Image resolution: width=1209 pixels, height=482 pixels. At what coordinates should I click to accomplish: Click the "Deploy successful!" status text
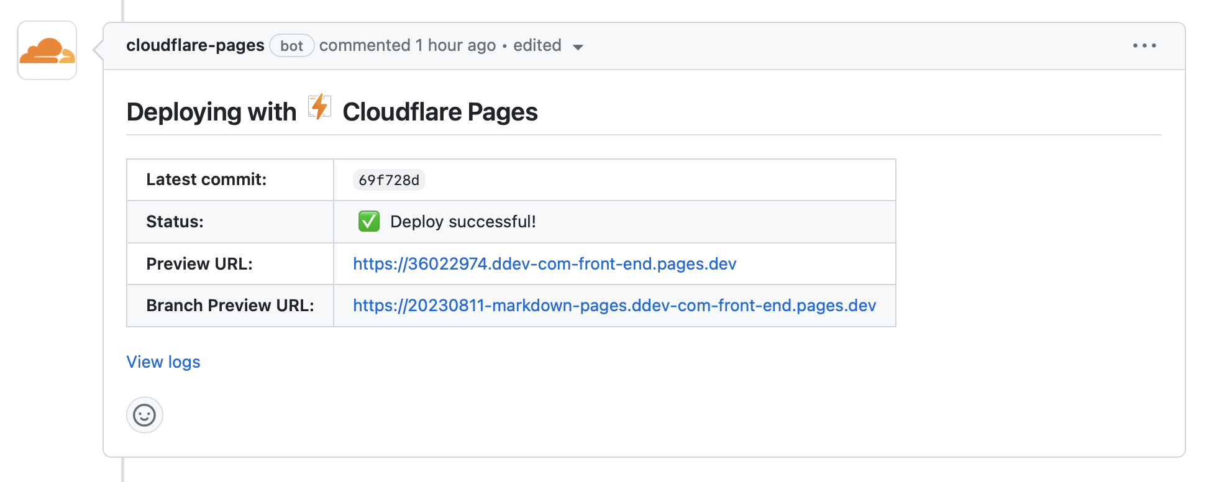tap(463, 222)
